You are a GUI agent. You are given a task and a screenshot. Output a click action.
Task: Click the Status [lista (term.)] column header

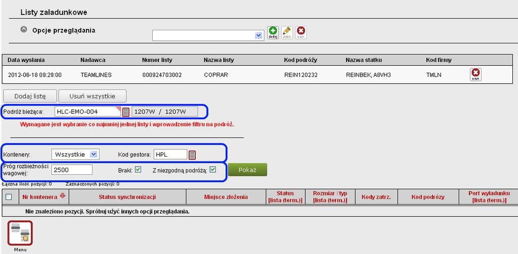pos(285,197)
